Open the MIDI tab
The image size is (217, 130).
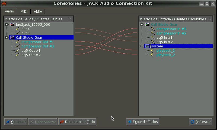pyautogui.click(x=24, y=11)
